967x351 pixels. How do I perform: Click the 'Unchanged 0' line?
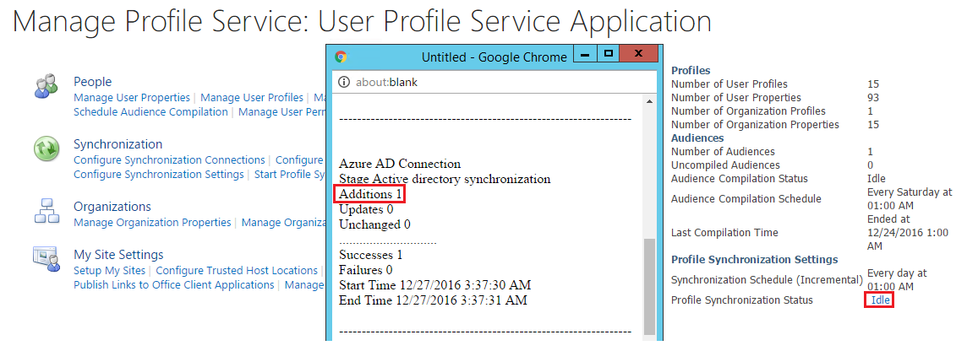(374, 224)
